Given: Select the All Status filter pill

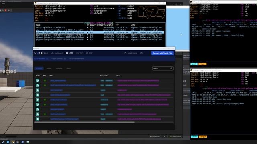Looking at the screenshot, I should (39, 68).
